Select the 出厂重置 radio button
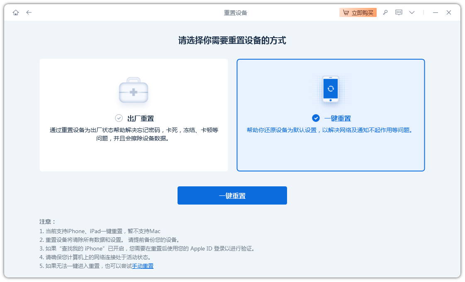Image resolution: width=465 pixels, height=282 pixels. click(x=119, y=118)
